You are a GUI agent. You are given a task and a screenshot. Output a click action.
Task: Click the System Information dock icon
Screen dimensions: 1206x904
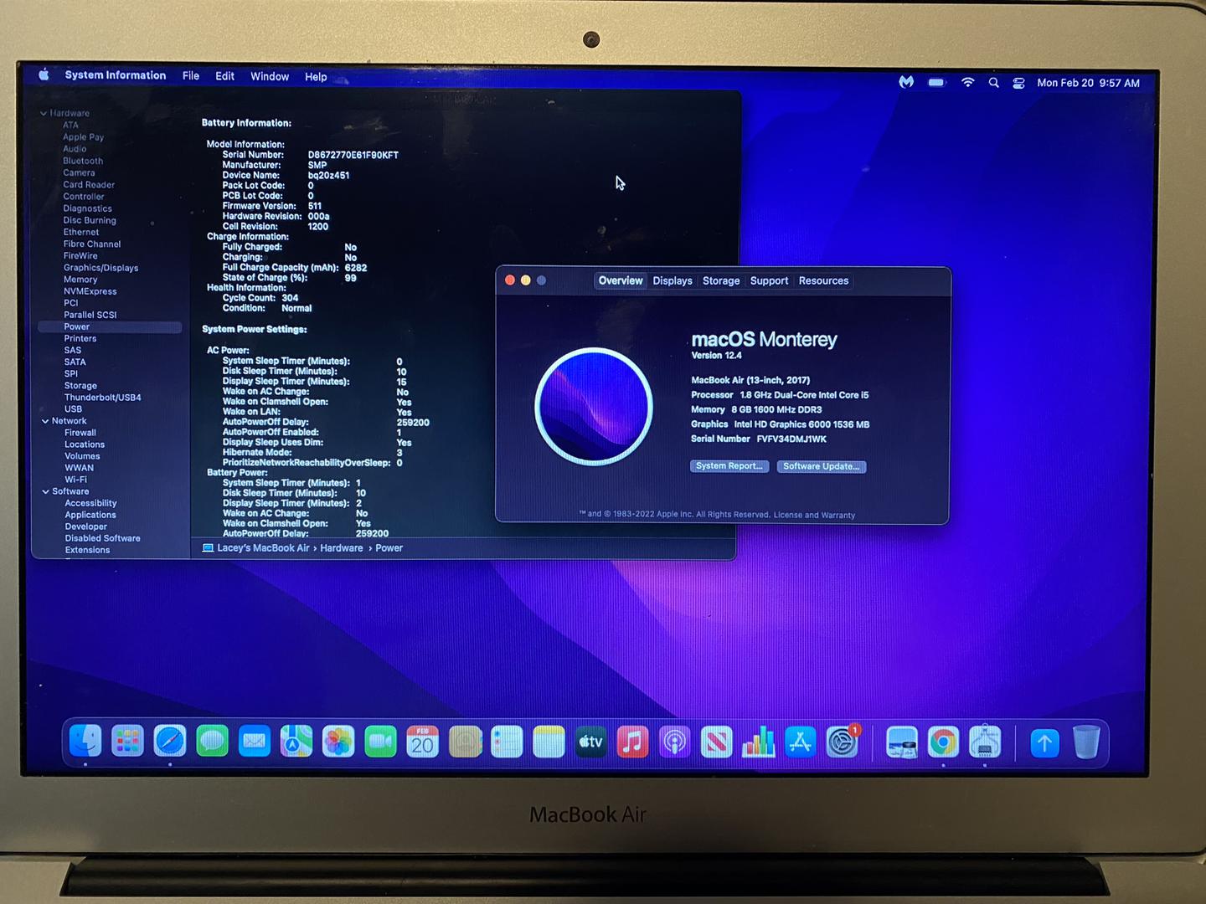coord(985,742)
